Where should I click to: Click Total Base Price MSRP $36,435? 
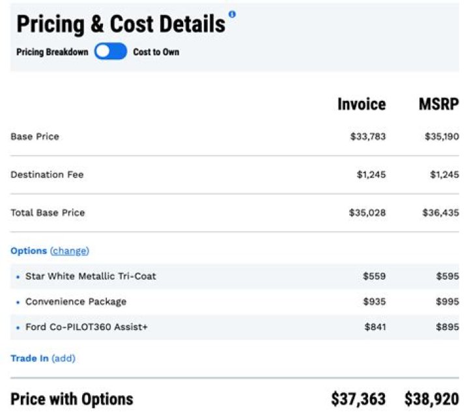[440, 212]
